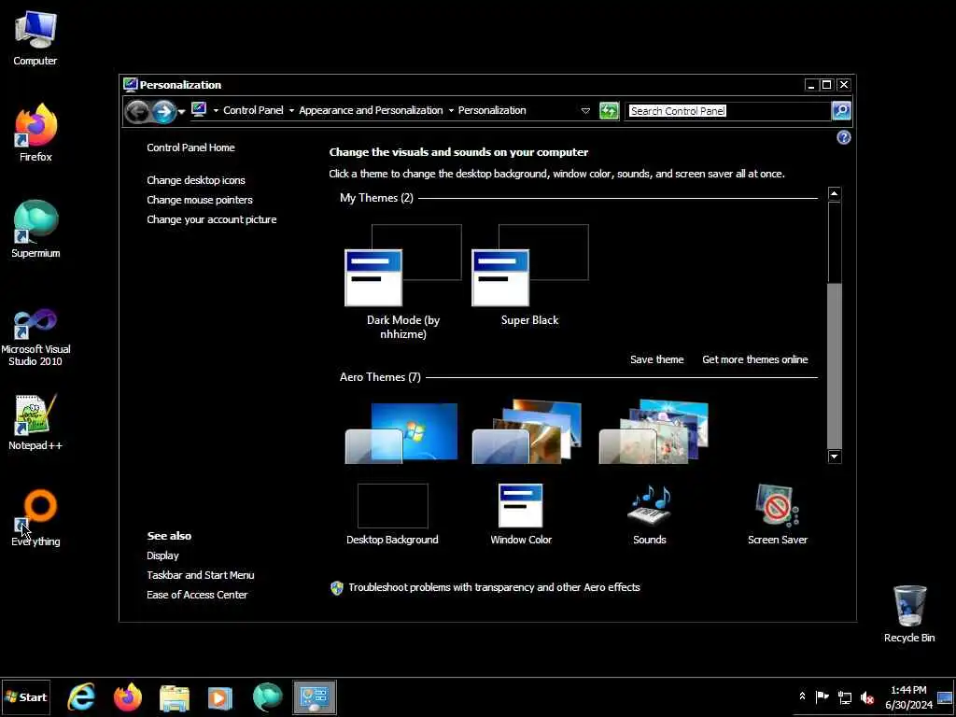Screen dimensions: 956x717
Task: Select the Dark Mode (by nhhizme) theme
Action: point(402,282)
